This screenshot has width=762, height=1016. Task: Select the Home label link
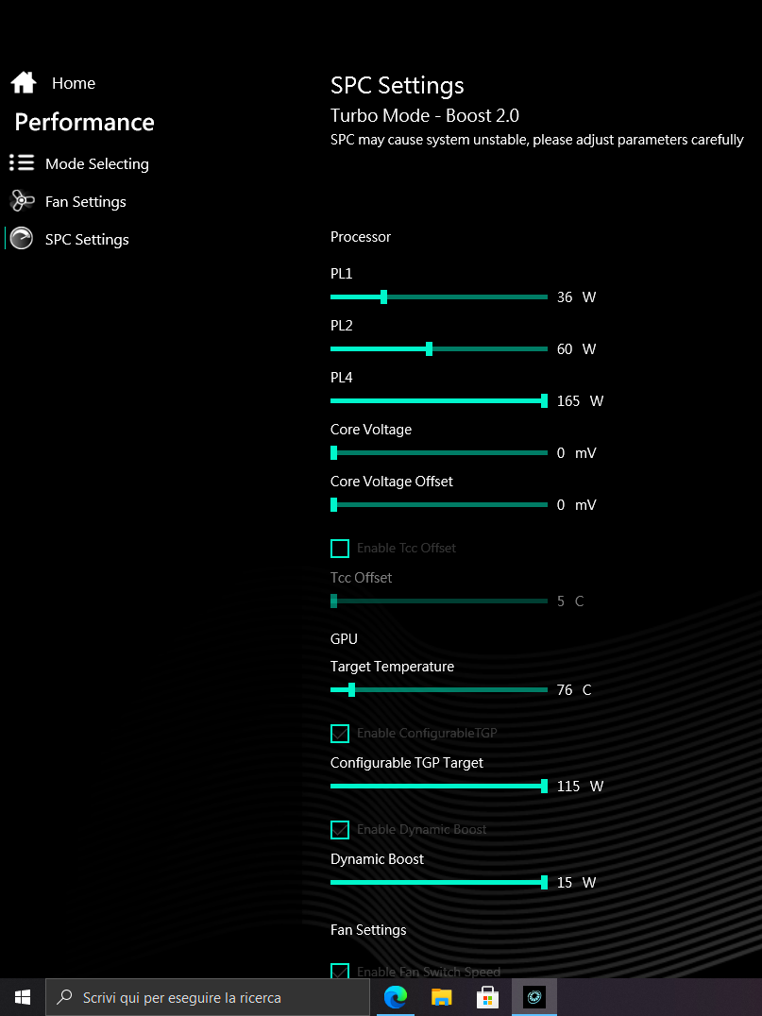[x=74, y=83]
